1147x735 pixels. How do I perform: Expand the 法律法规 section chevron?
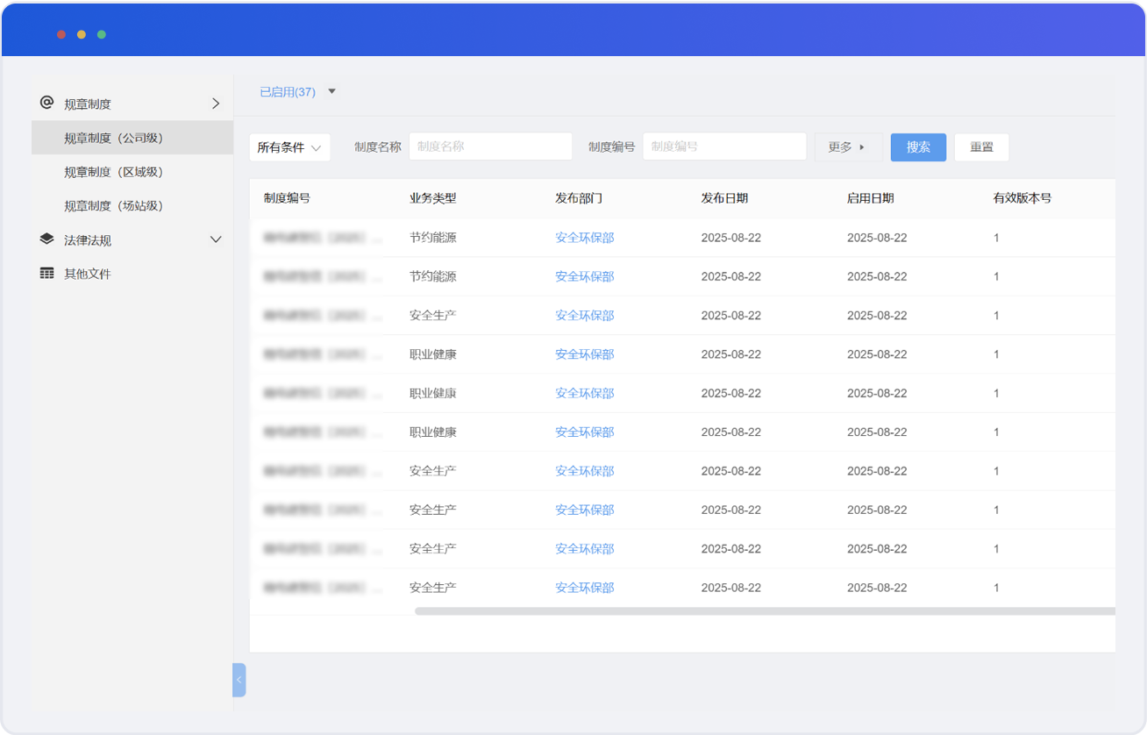pos(216,239)
